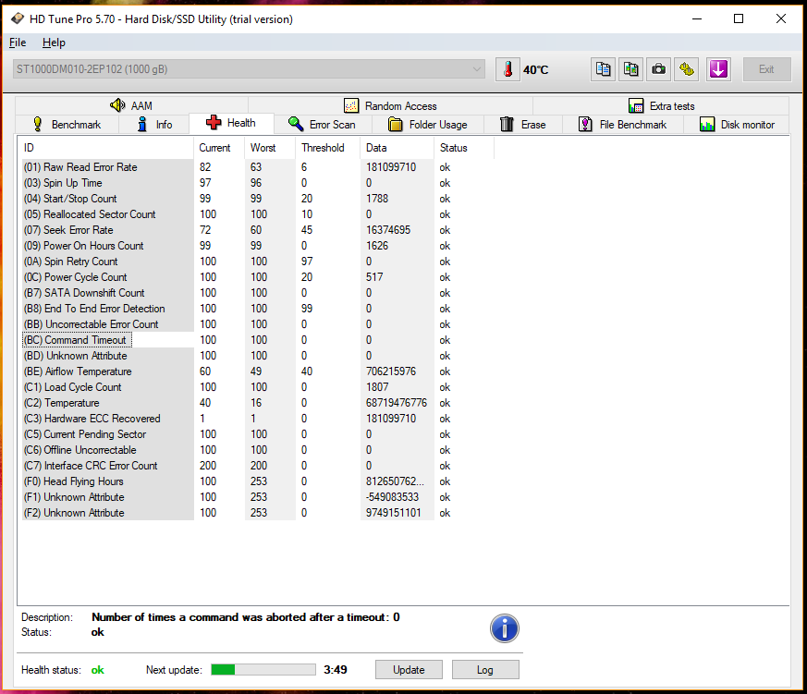This screenshot has height=694, width=807.
Task: Switch to the Random Access tab
Action: pyautogui.click(x=391, y=106)
